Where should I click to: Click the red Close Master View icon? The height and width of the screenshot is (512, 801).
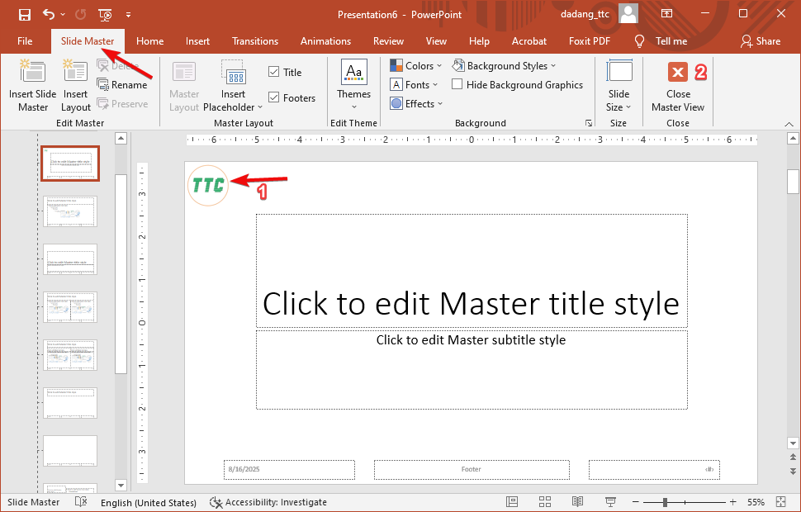click(x=678, y=73)
